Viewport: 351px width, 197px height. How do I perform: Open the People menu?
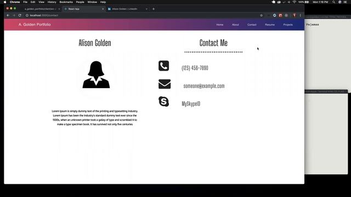point(80,2)
